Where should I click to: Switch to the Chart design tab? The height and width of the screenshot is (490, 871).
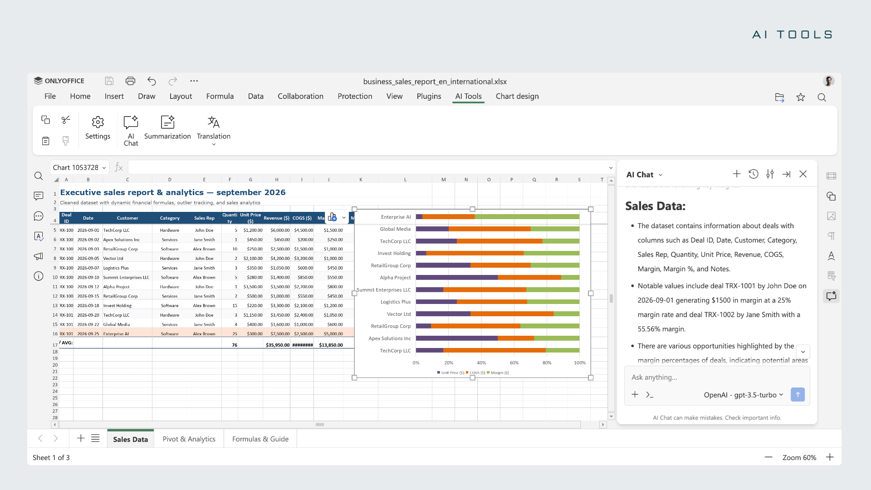click(517, 96)
